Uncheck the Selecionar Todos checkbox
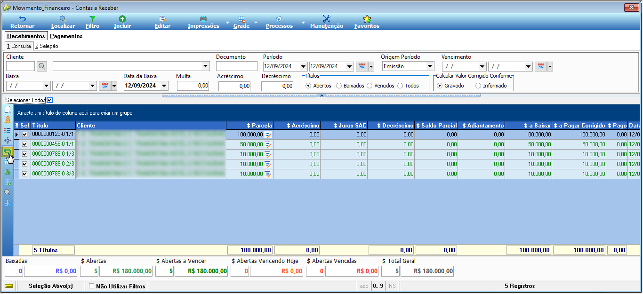Image resolution: width=643 pixels, height=294 pixels. [50, 100]
